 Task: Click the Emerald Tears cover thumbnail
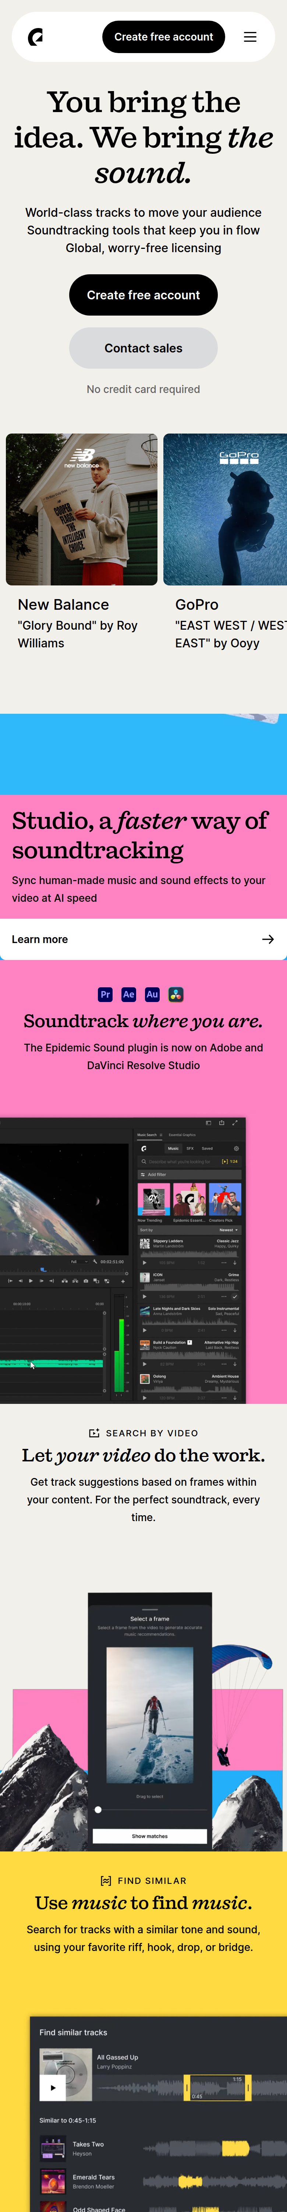(x=53, y=2182)
